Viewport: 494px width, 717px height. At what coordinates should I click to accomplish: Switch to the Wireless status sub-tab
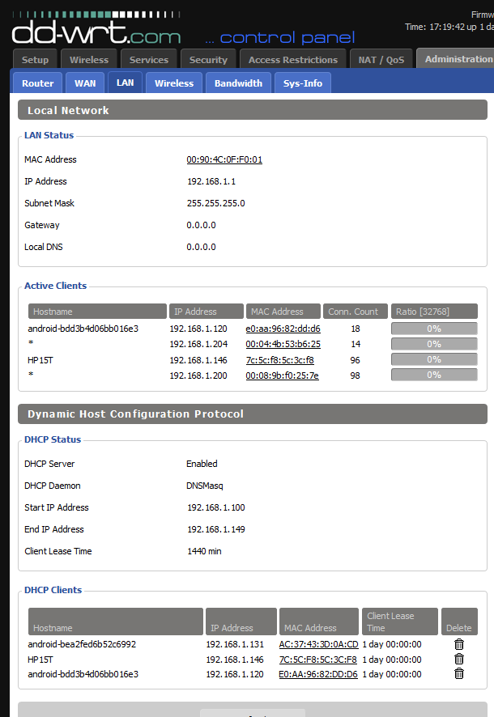coord(174,83)
